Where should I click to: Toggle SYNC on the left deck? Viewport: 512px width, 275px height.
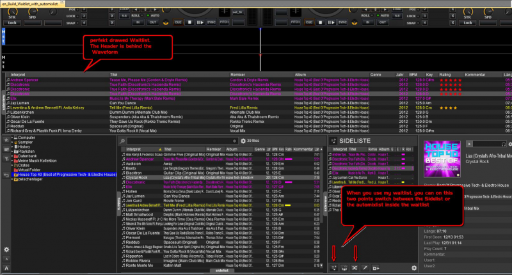pos(211,22)
